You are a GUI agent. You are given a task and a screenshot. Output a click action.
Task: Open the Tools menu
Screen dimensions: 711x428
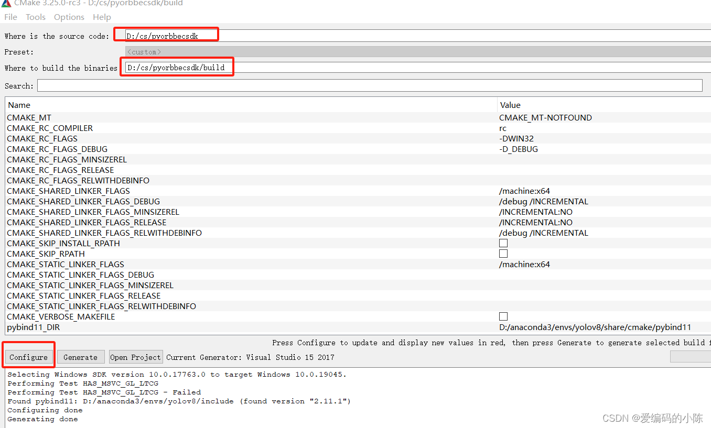tap(36, 17)
